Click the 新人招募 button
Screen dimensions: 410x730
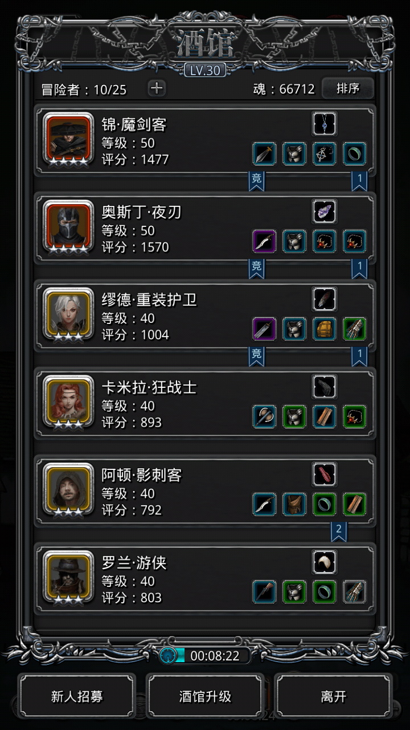point(77,696)
